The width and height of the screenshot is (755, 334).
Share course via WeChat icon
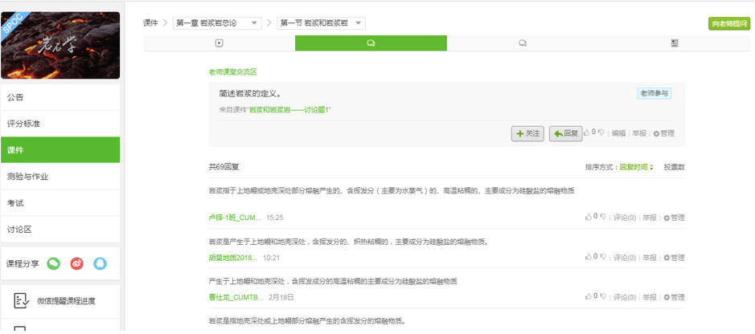(x=54, y=263)
